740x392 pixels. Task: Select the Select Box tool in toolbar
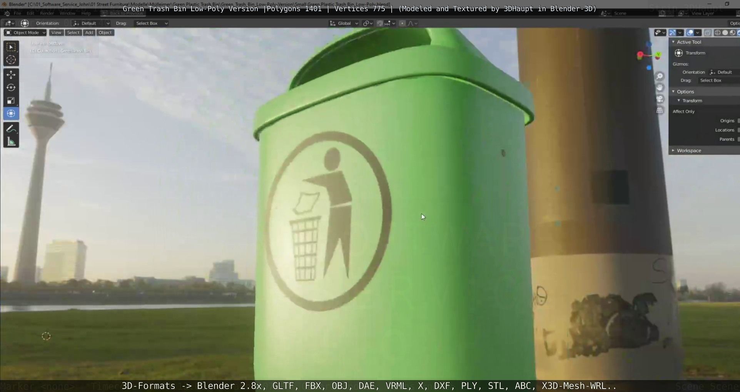tap(11, 47)
